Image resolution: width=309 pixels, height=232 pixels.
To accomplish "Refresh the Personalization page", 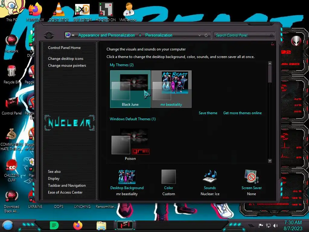I will click(206, 35).
